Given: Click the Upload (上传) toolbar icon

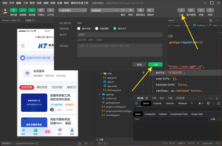Looking at the screenshot, I should pyautogui.click(x=181, y=10).
